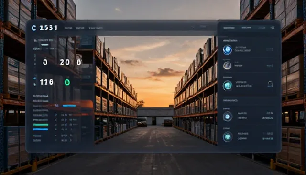This screenshot has height=175, width=306.
Task: Open the longest third menu item in top bar
Action: point(96,28)
